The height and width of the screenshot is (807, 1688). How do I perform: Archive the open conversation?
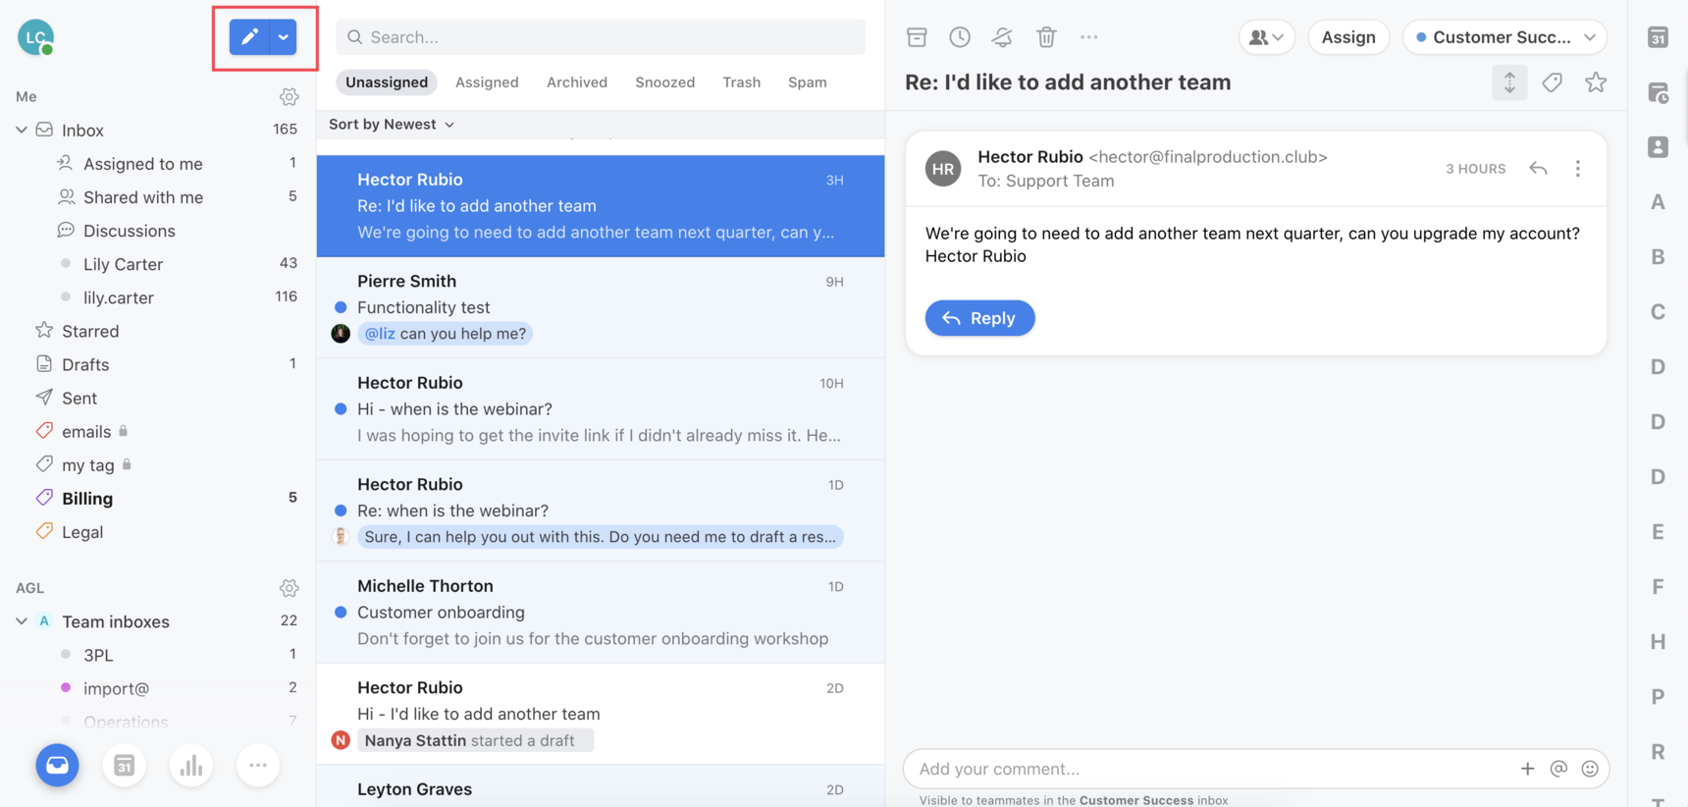click(917, 37)
